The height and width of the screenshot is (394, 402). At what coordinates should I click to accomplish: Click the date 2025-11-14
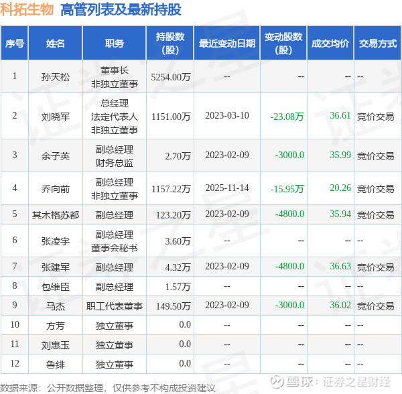coord(227,188)
